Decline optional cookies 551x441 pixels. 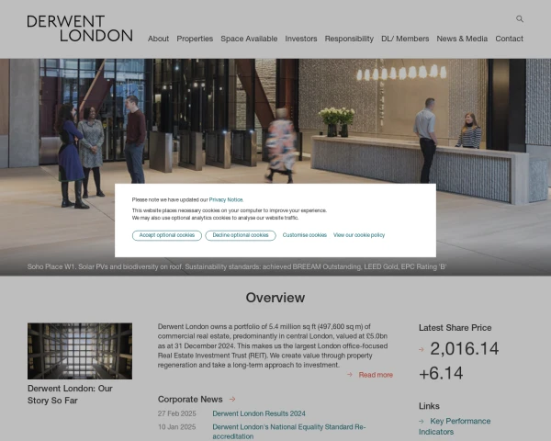tap(241, 235)
